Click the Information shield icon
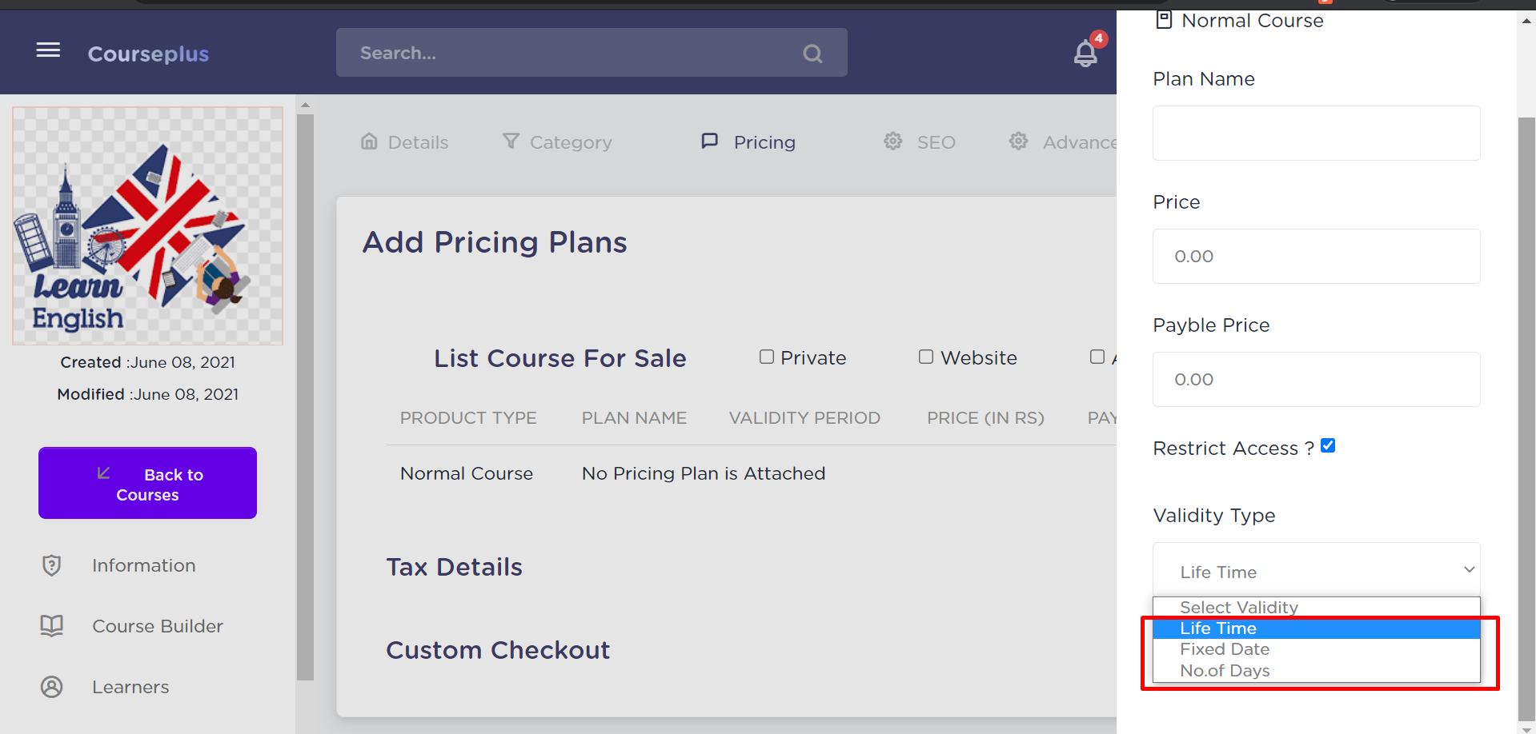 tap(52, 565)
